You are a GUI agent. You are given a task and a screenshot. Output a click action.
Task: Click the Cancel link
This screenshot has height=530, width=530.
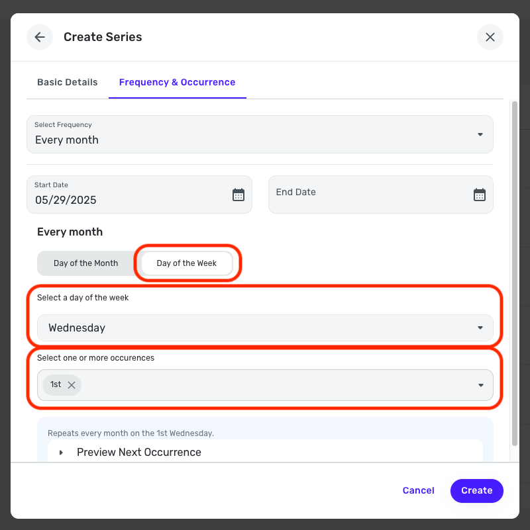coord(418,491)
